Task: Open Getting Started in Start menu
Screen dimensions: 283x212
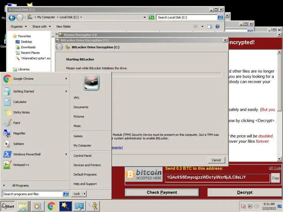Action: coord(23,91)
